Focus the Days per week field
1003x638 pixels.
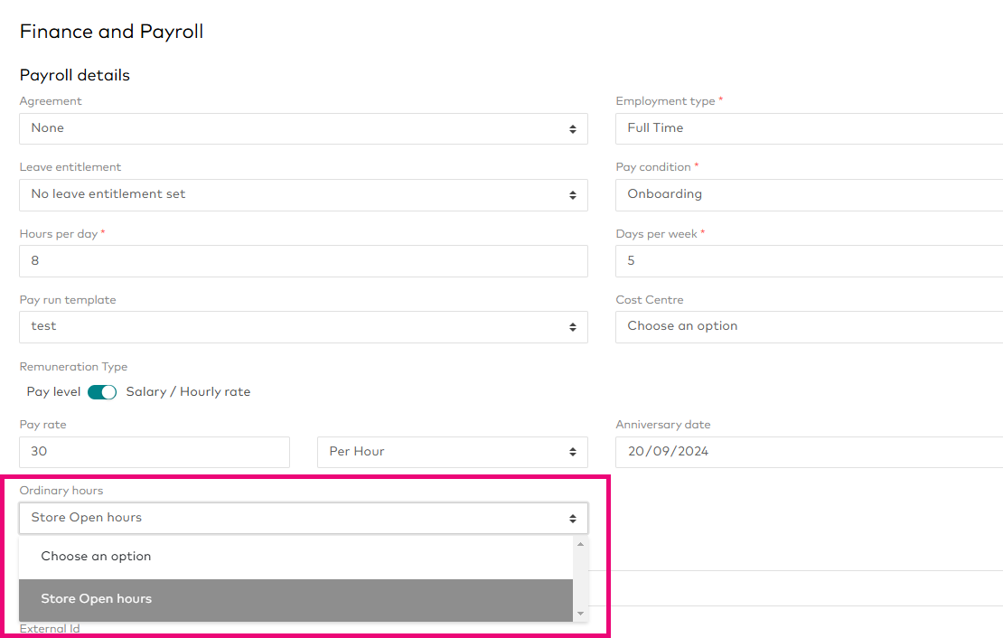click(x=808, y=261)
